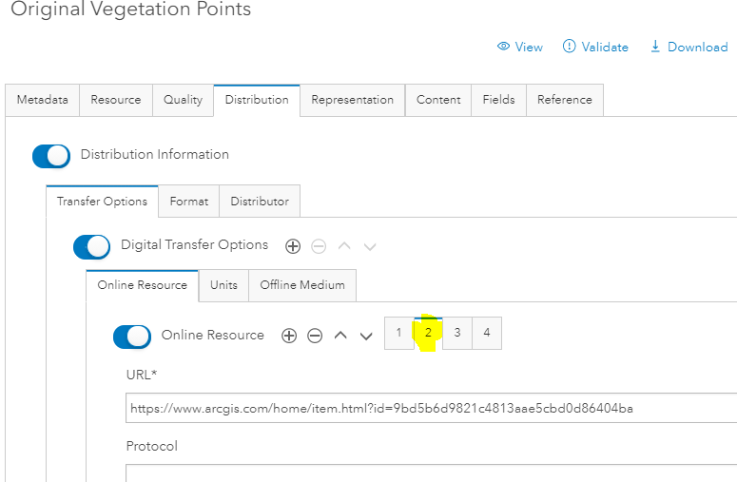Click the View link
Screen dimensions: 737x482
click(520, 47)
